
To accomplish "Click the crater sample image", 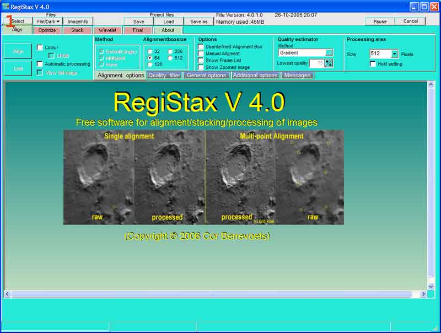I will click(x=203, y=177).
